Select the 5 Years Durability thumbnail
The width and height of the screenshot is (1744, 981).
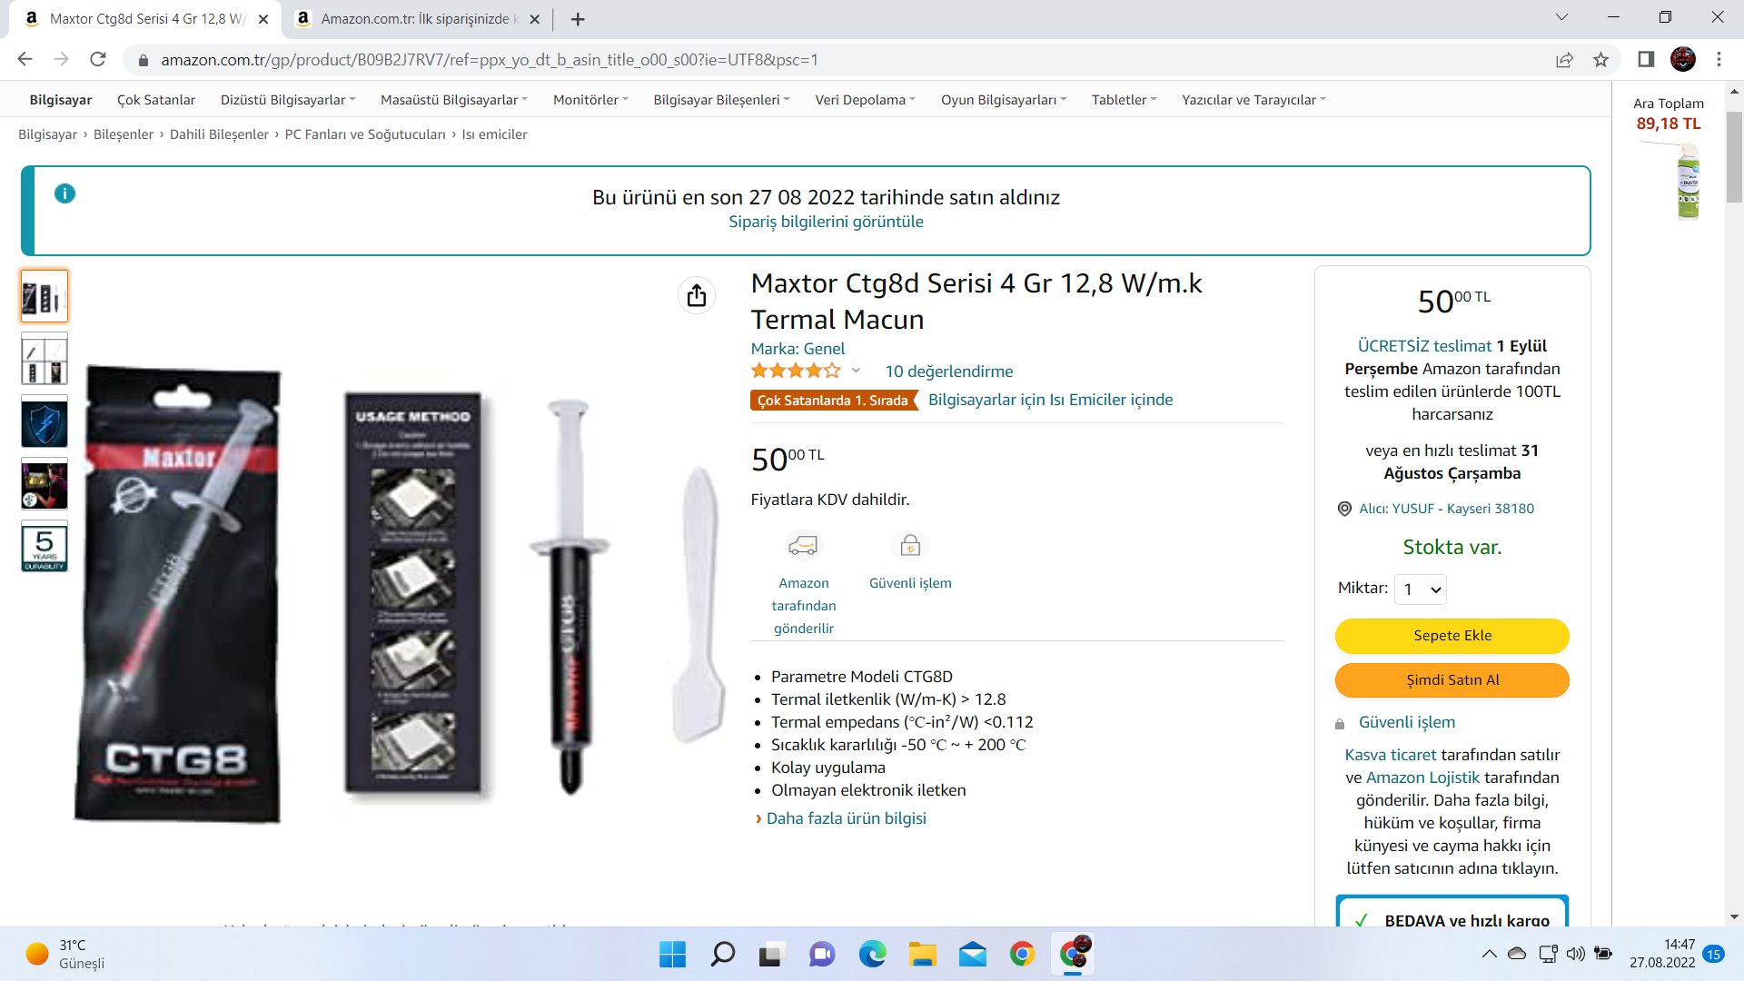pos(45,547)
